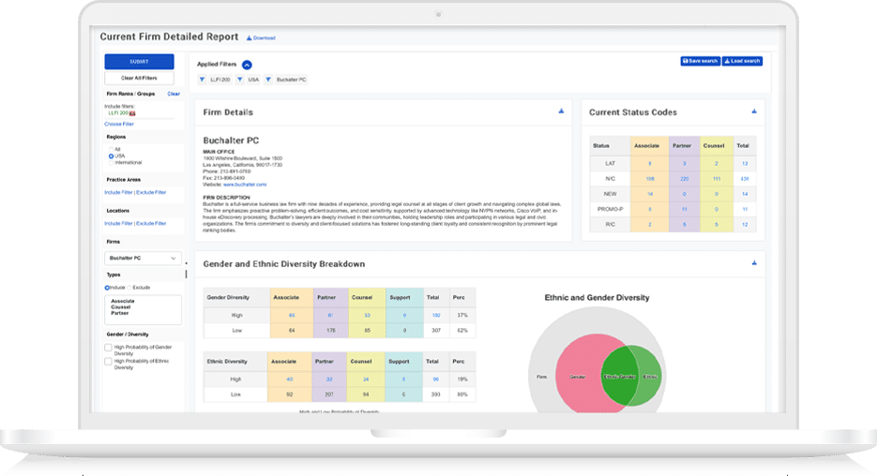
Task: Click download icon on Gender and Ethnic Diversity Breakdown
Action: [x=753, y=263]
